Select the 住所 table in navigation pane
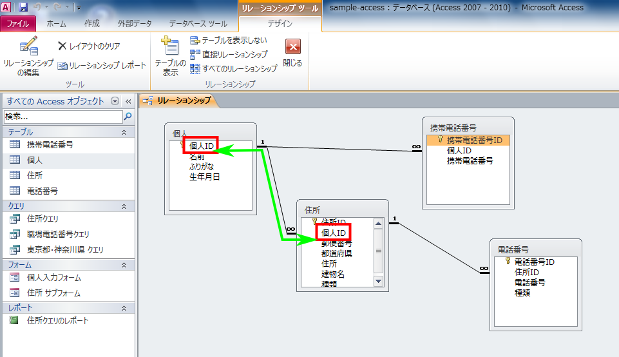The image size is (619, 357). point(69,175)
